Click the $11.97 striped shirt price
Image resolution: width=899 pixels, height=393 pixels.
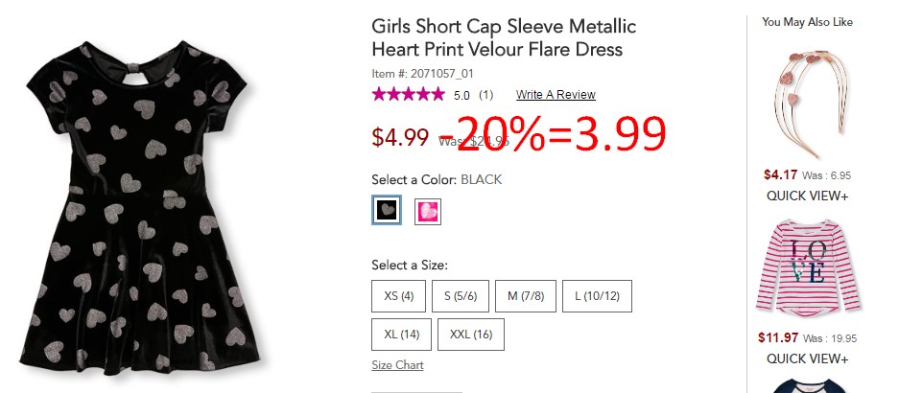point(778,337)
